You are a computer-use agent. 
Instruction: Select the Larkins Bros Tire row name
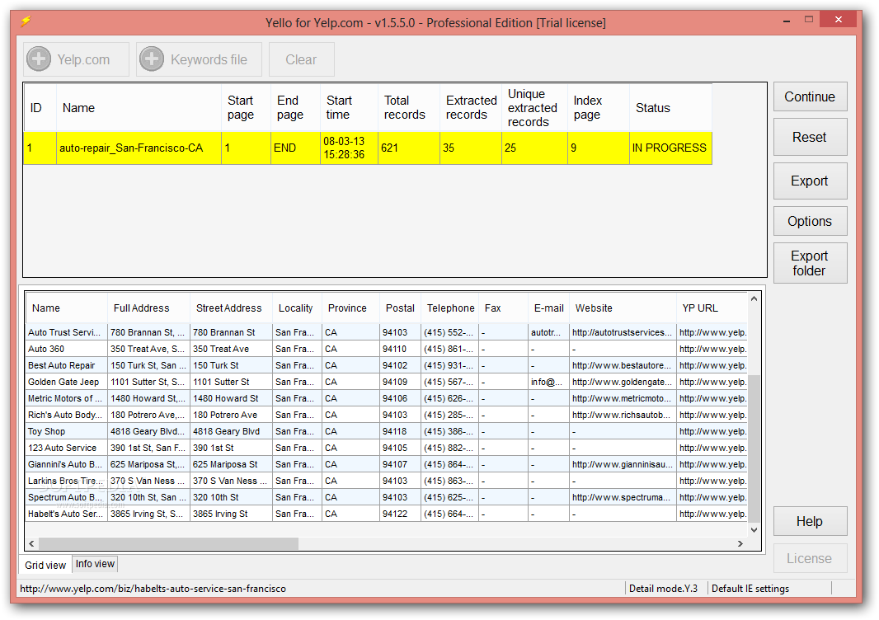(66, 481)
